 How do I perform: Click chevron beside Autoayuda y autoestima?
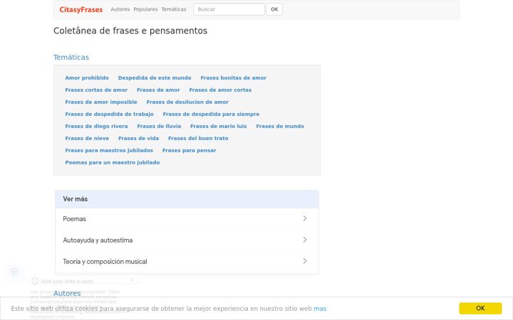(305, 240)
